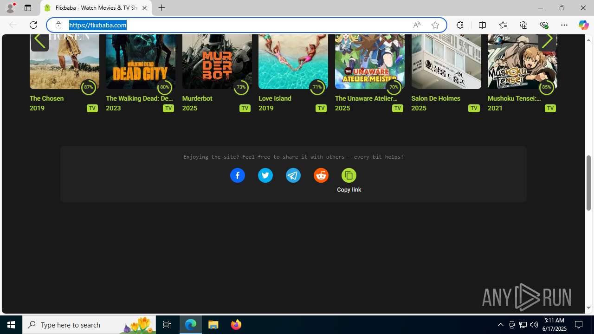The height and width of the screenshot is (334, 594).
Task: Click the sharing prompt text
Action: click(x=293, y=157)
